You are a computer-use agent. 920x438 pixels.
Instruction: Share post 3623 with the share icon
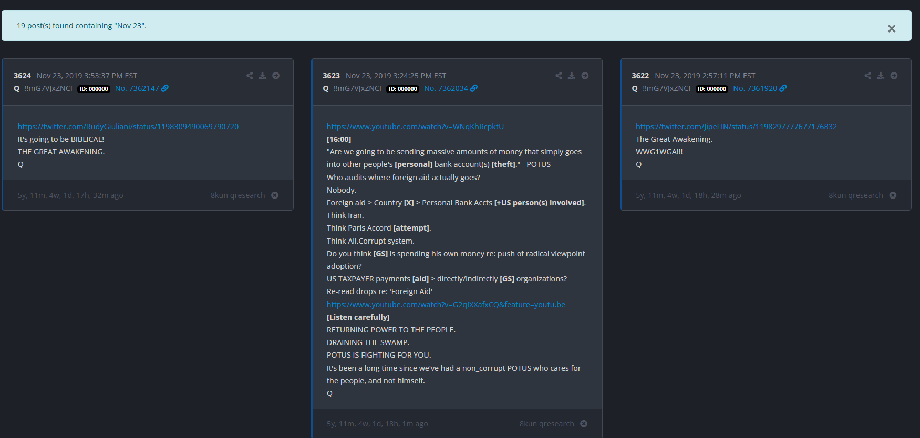(x=559, y=76)
